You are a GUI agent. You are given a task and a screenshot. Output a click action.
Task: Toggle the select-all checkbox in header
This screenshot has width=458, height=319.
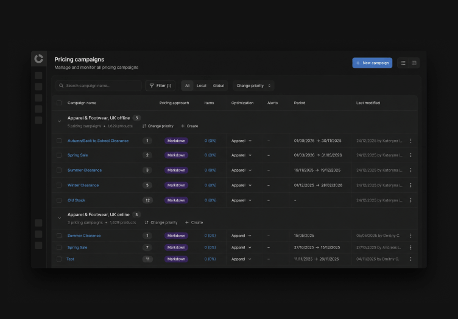(59, 103)
